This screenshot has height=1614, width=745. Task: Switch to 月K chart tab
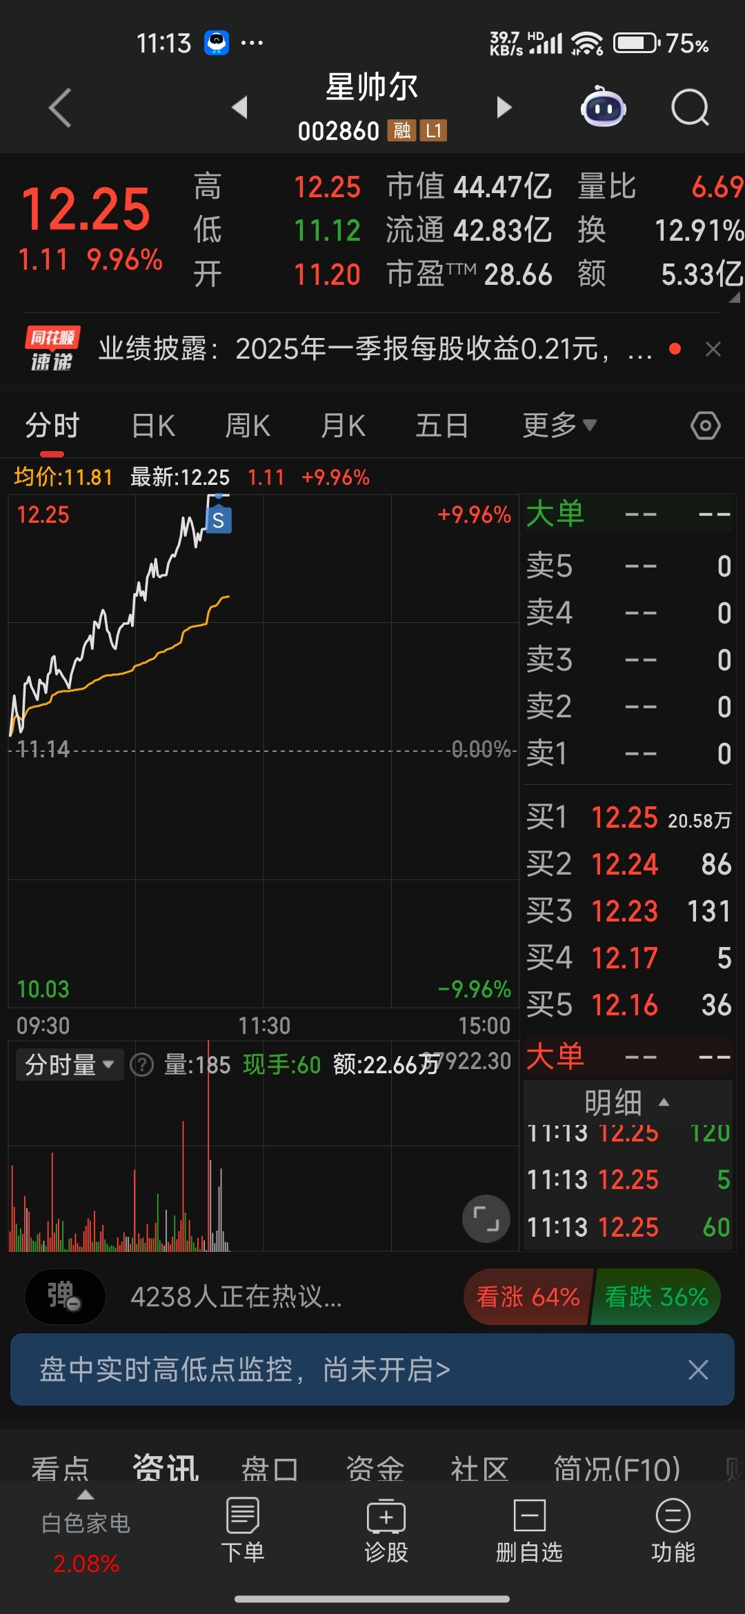(343, 426)
